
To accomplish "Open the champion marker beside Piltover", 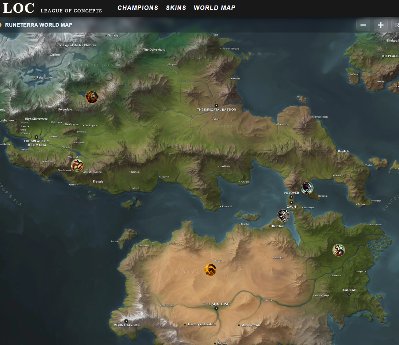I will (x=307, y=188).
